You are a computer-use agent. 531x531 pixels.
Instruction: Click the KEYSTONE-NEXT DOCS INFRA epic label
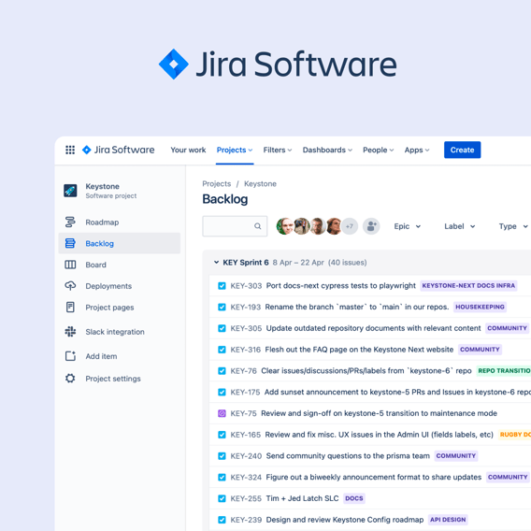pos(468,285)
